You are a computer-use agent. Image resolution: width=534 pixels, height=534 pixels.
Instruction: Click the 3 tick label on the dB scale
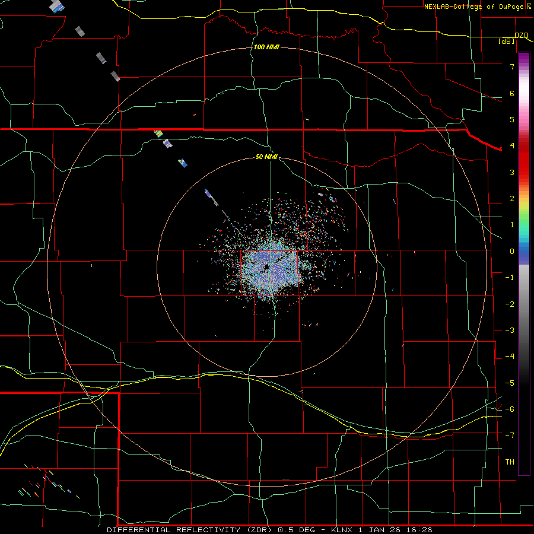pos(512,172)
